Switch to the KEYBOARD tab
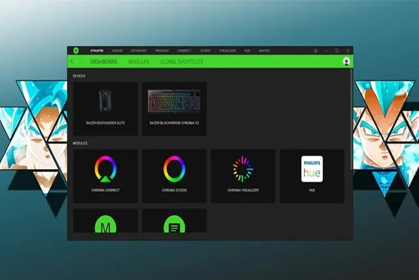The height and width of the screenshot is (280, 419). tap(139, 50)
